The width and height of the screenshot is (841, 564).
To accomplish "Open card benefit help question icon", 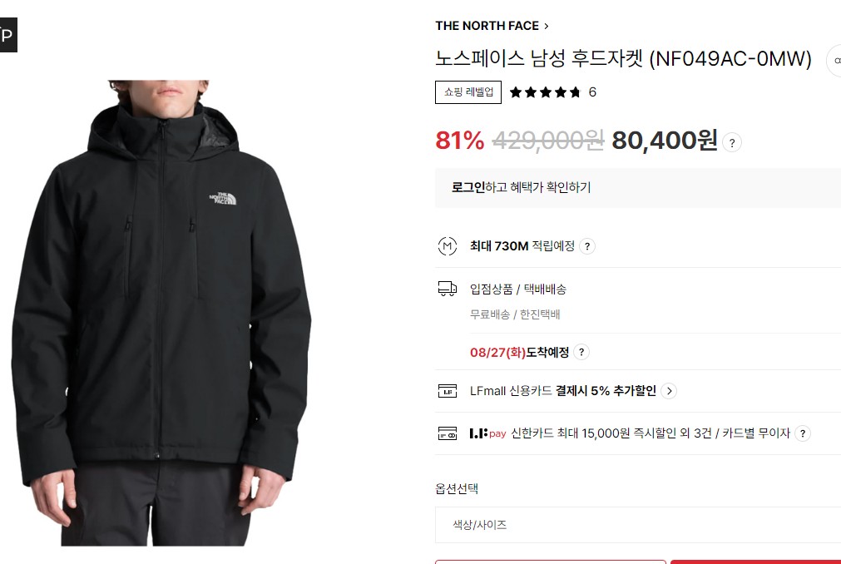I will coord(803,433).
